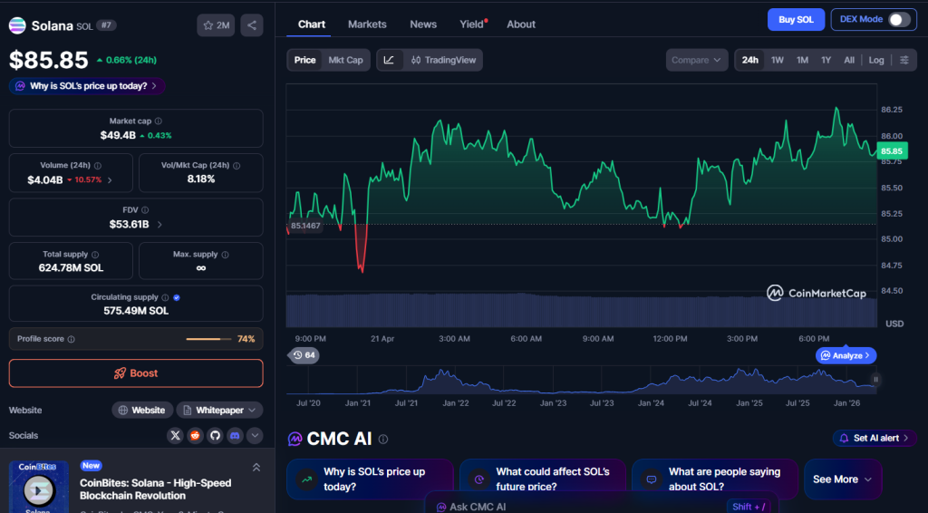Play the CoinBites Solana video thumbnail
928x513 pixels.
(x=38, y=487)
